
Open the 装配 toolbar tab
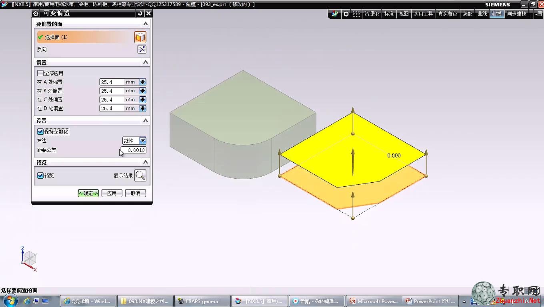[467, 14]
